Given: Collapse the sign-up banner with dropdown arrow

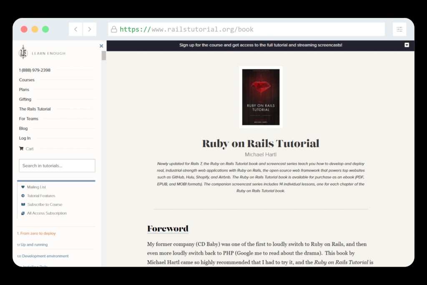Looking at the screenshot, I should click(407, 45).
